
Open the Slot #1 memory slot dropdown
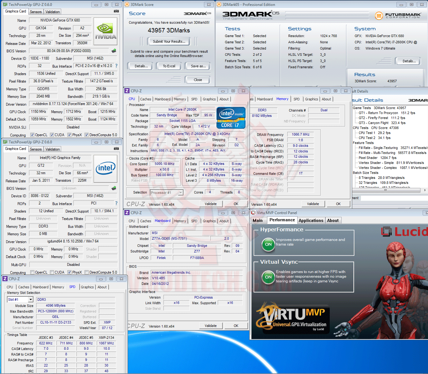(x=31, y=300)
